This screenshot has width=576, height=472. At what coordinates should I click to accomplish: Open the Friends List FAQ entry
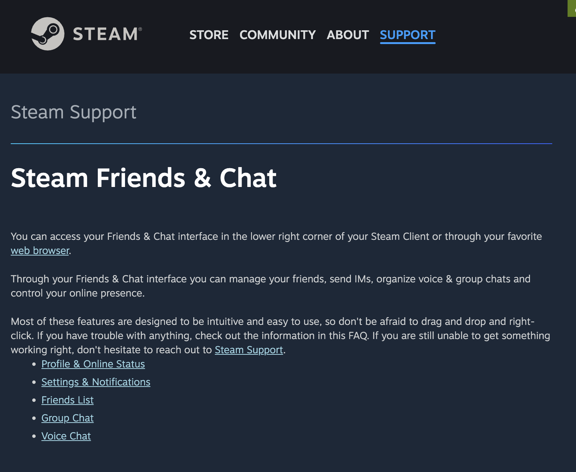point(67,400)
